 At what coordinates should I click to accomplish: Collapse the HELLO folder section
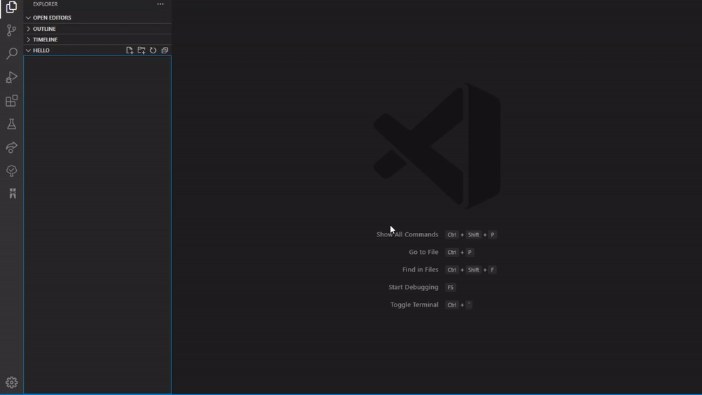coord(41,51)
